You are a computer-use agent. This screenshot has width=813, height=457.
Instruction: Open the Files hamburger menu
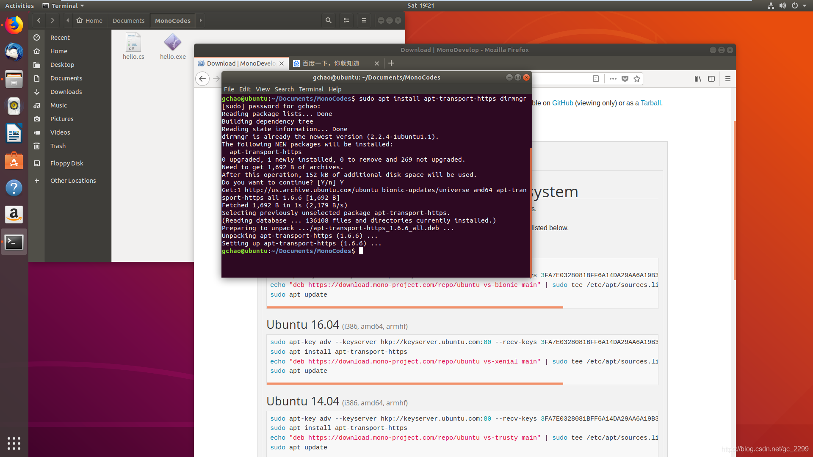pos(364,20)
